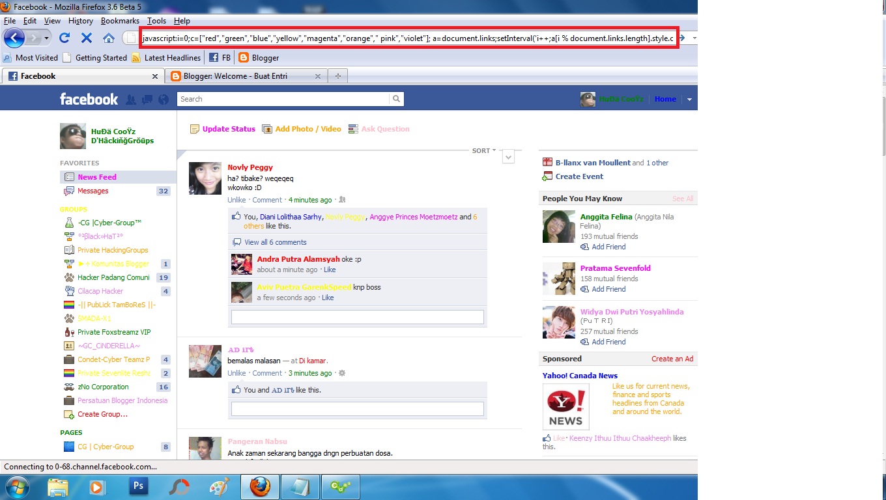Viewport: 886px width, 500px height.
Task: Click the Create Event calendar icon
Action: click(547, 176)
